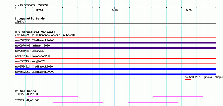Click the Cytogenetic Bands track heading
The image size is (223, 106).
tap(30, 18)
